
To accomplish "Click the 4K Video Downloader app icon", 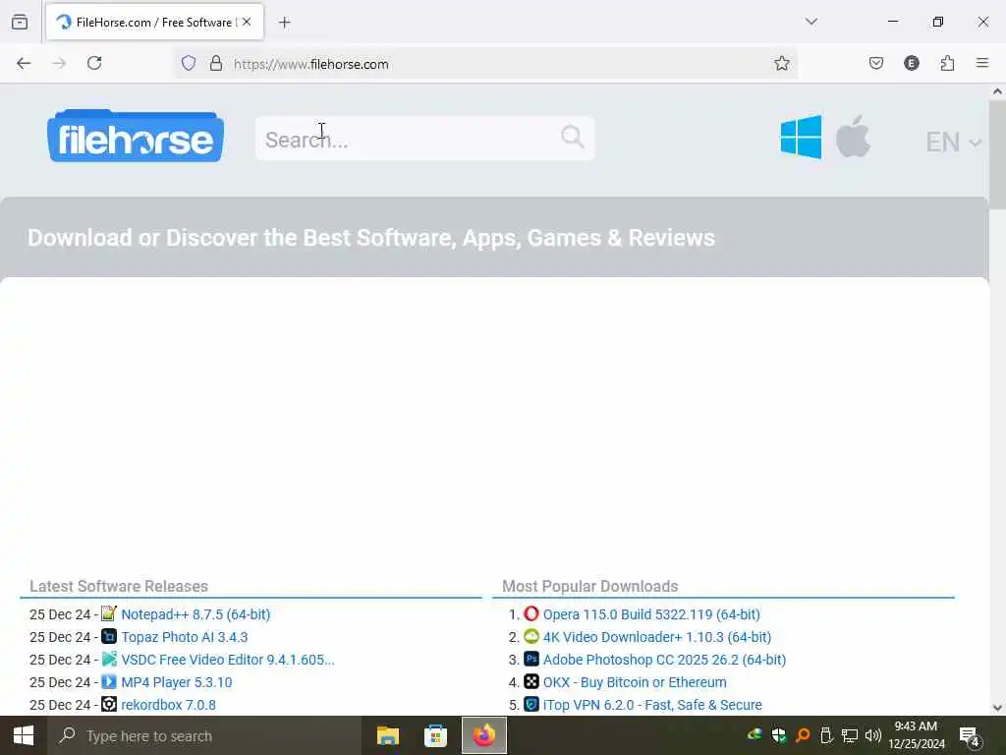I will [x=531, y=636].
